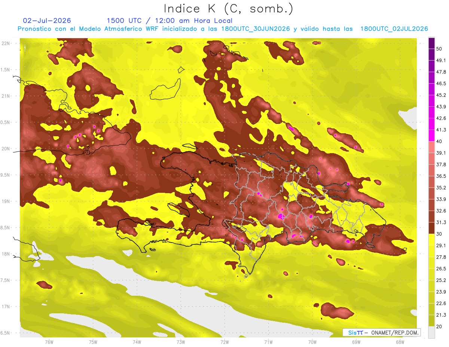Click the "29.1" color scale value
The image size is (449, 347).
441,245
